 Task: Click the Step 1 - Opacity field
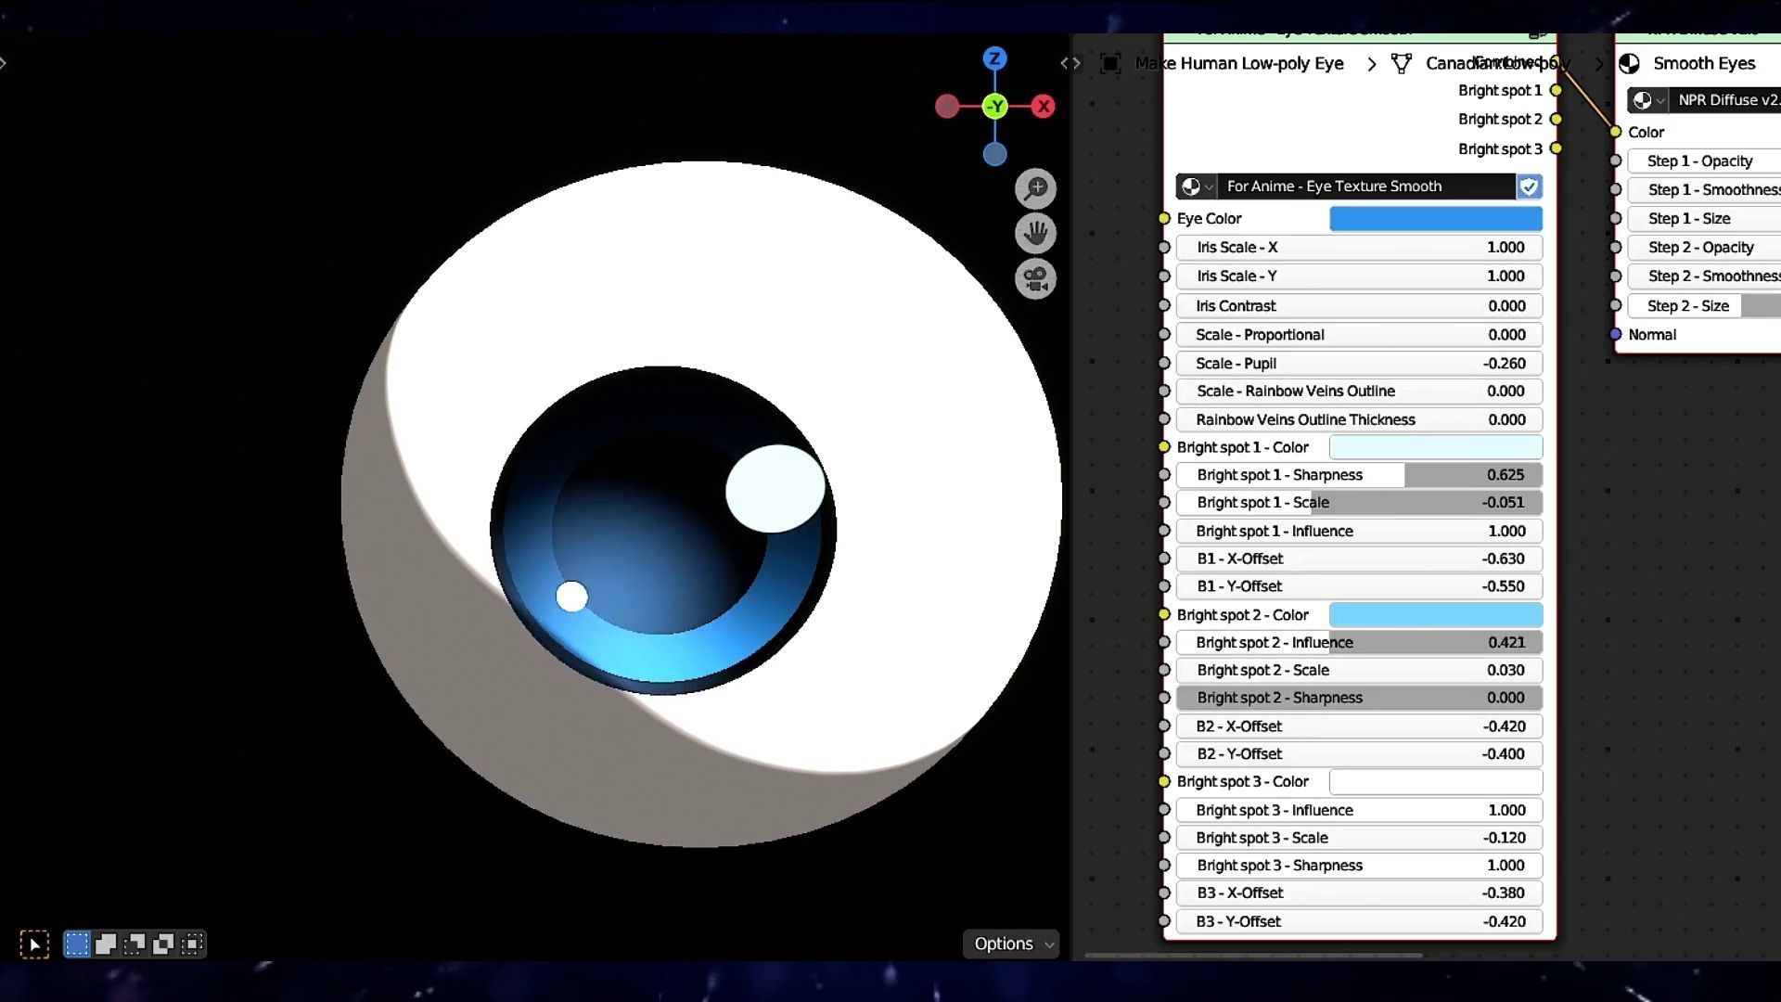click(1705, 161)
